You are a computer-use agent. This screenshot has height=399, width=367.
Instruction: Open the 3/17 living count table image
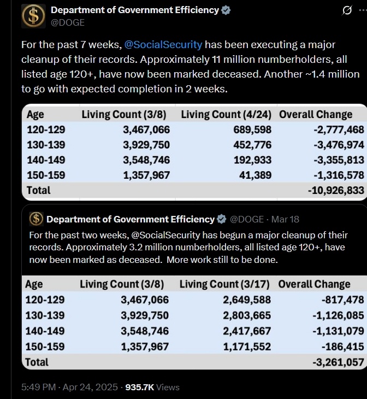tap(194, 322)
